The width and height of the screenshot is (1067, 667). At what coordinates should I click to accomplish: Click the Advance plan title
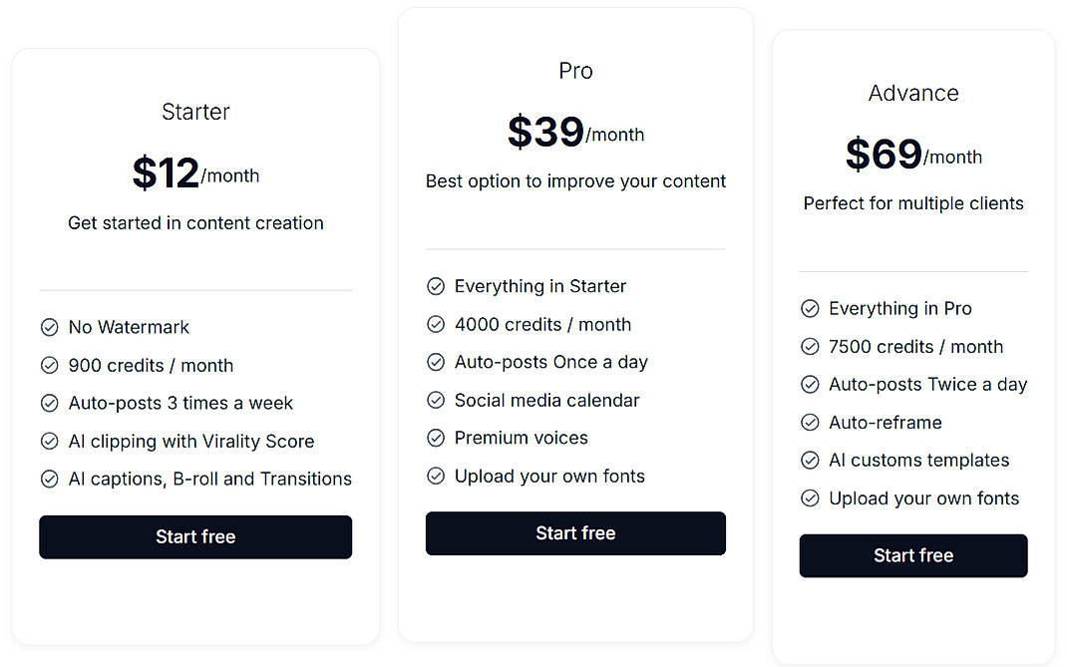[912, 92]
